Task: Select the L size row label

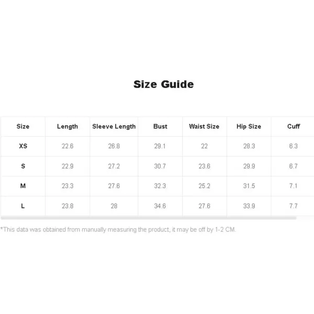Action: [x=23, y=206]
